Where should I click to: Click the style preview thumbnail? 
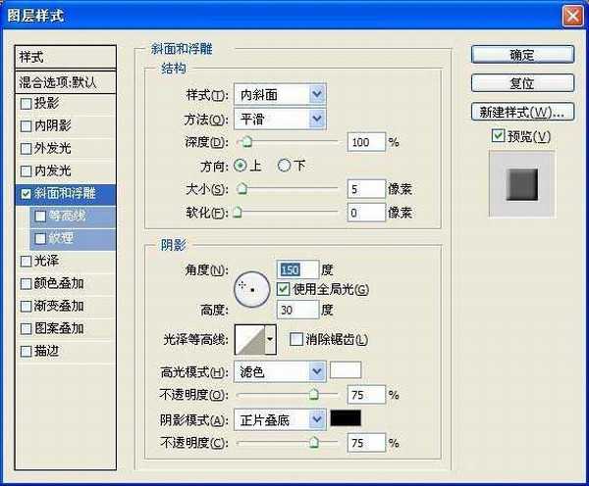pyautogui.click(x=522, y=183)
